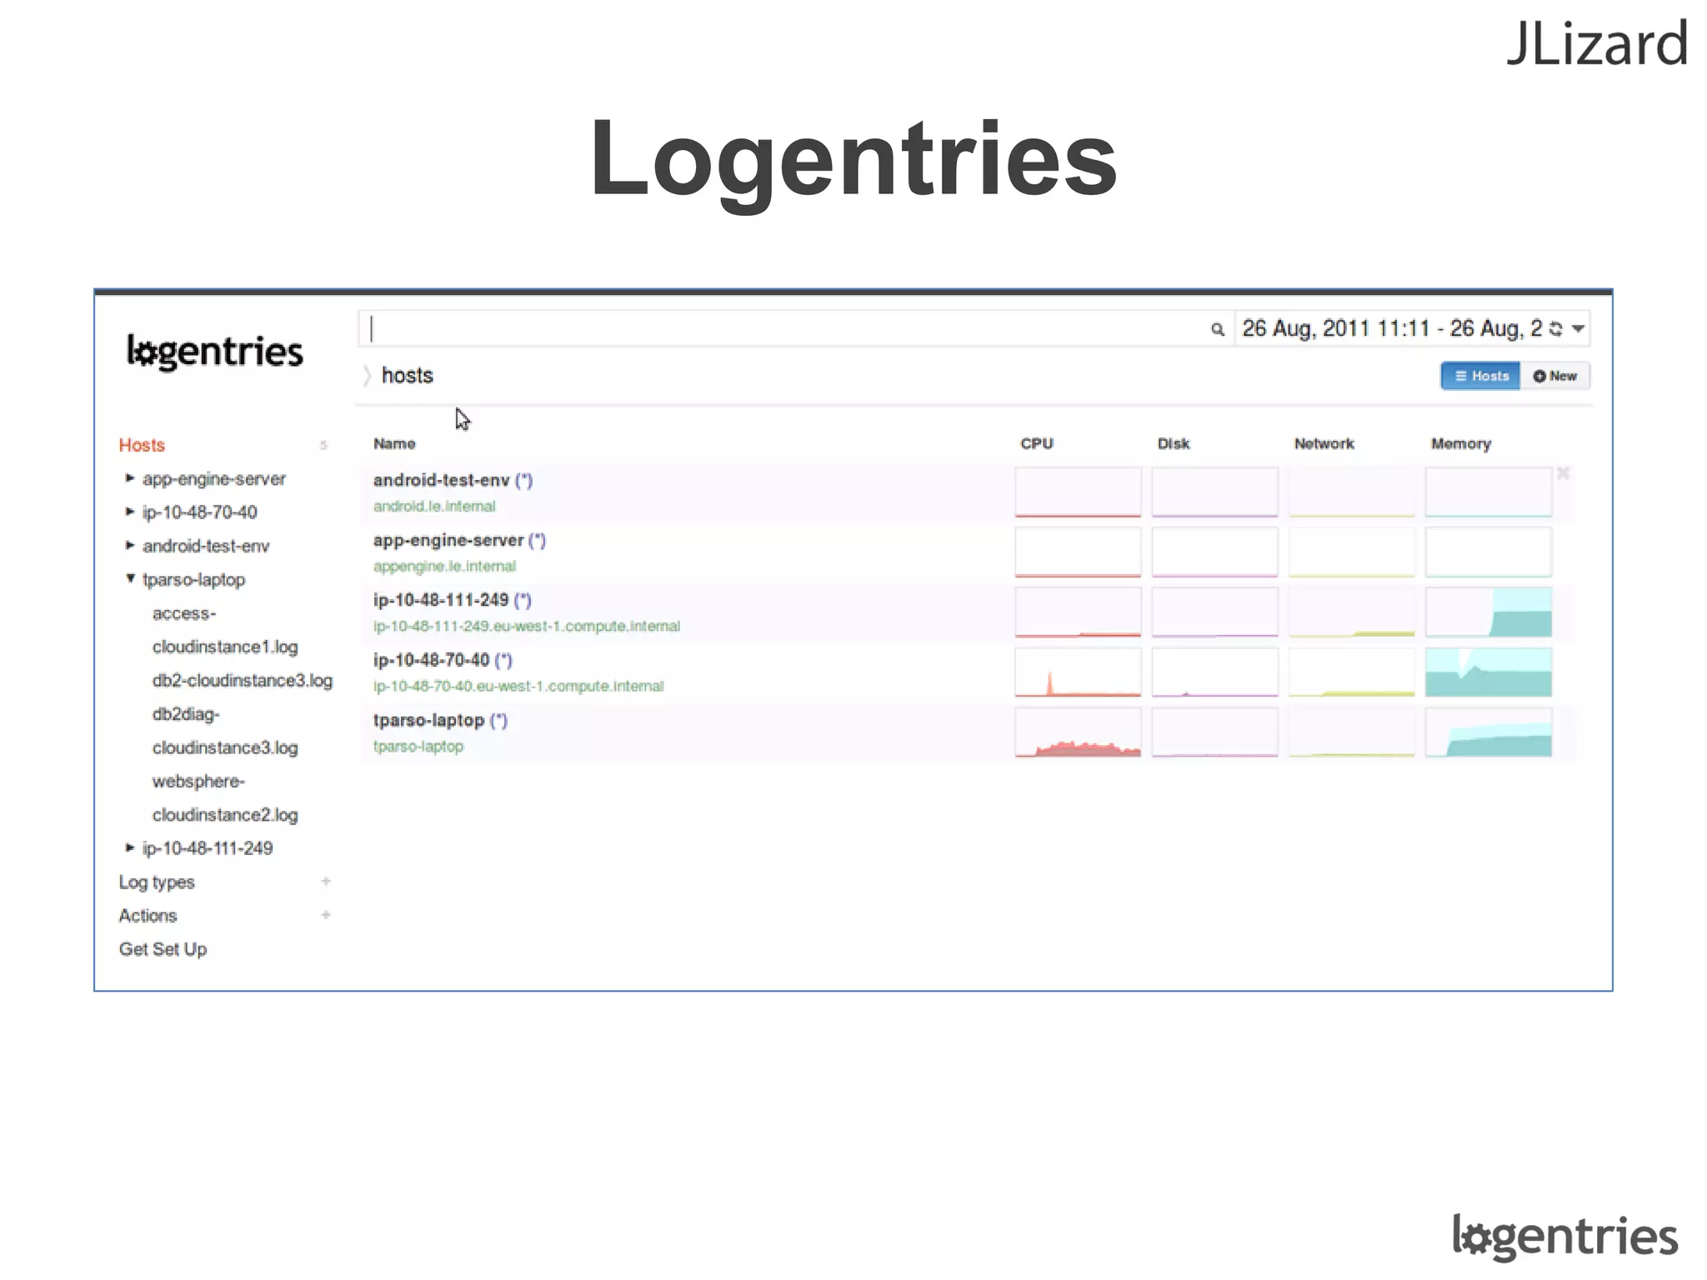Viewport: 1707px width, 1280px height.
Task: Open Actions section
Action: tap(148, 916)
